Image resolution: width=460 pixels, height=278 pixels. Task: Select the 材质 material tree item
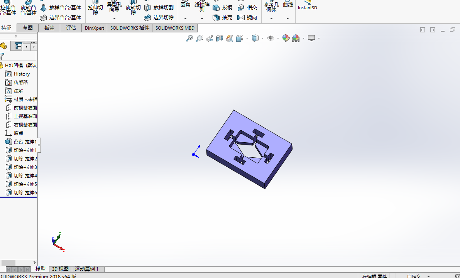click(x=20, y=99)
